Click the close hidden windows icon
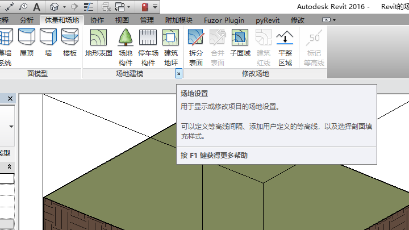409x230 pixels. pyautogui.click(x=106, y=7)
